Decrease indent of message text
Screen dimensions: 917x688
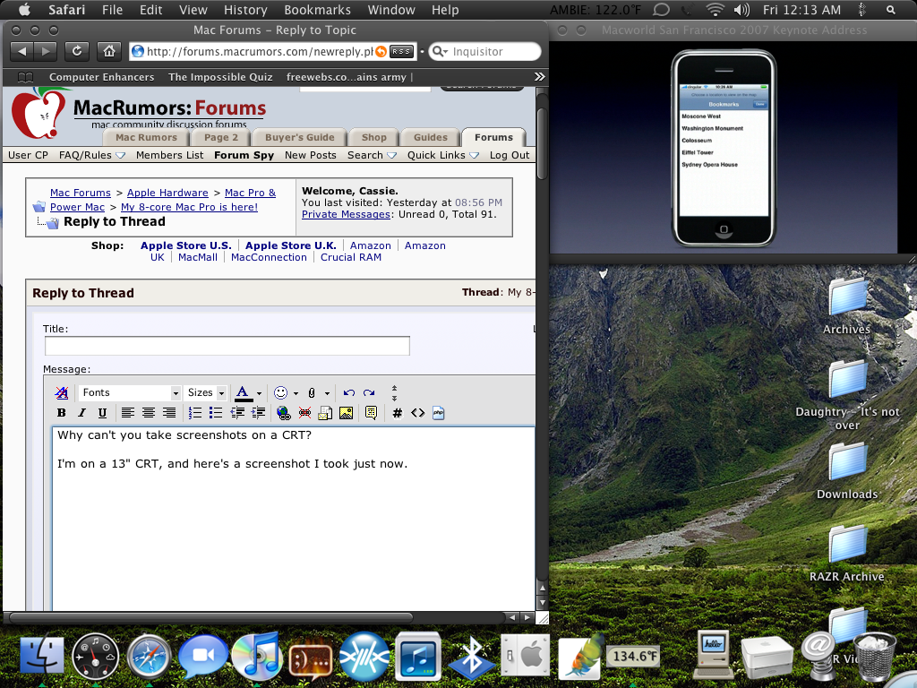click(236, 413)
